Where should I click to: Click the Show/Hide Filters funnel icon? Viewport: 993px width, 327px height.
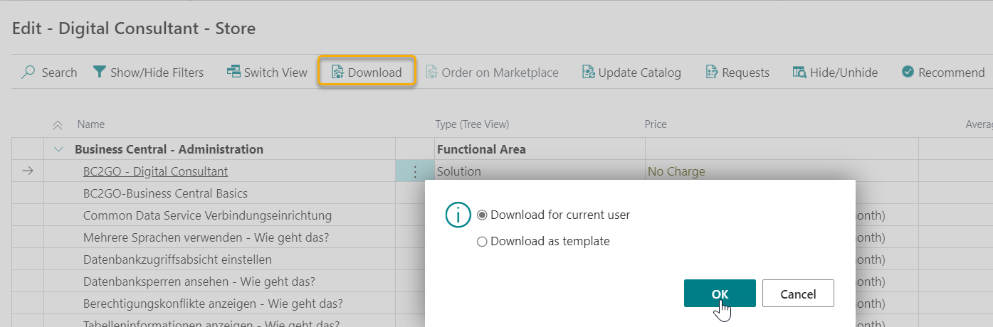[x=100, y=73]
